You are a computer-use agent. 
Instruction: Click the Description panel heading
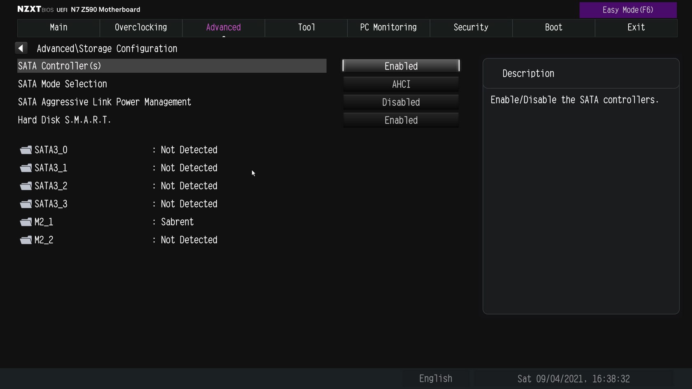click(x=528, y=74)
